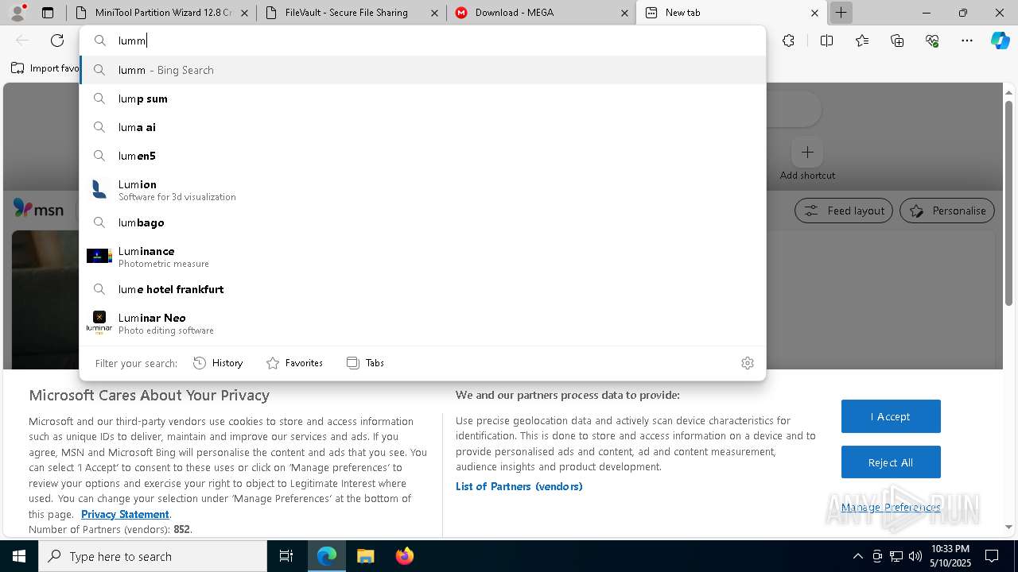Open Favorites star toolbar icon
Viewport: 1018px width, 572px height.
coord(862,41)
